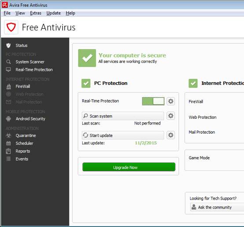
Task: Click the FireWall icon in sidebar
Action: pyautogui.click(x=8, y=86)
